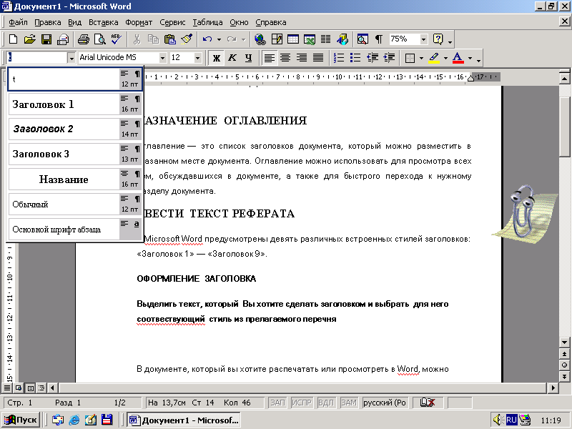Open an existing file with folder icon
This screenshot has height=429, width=572.
tap(29, 39)
